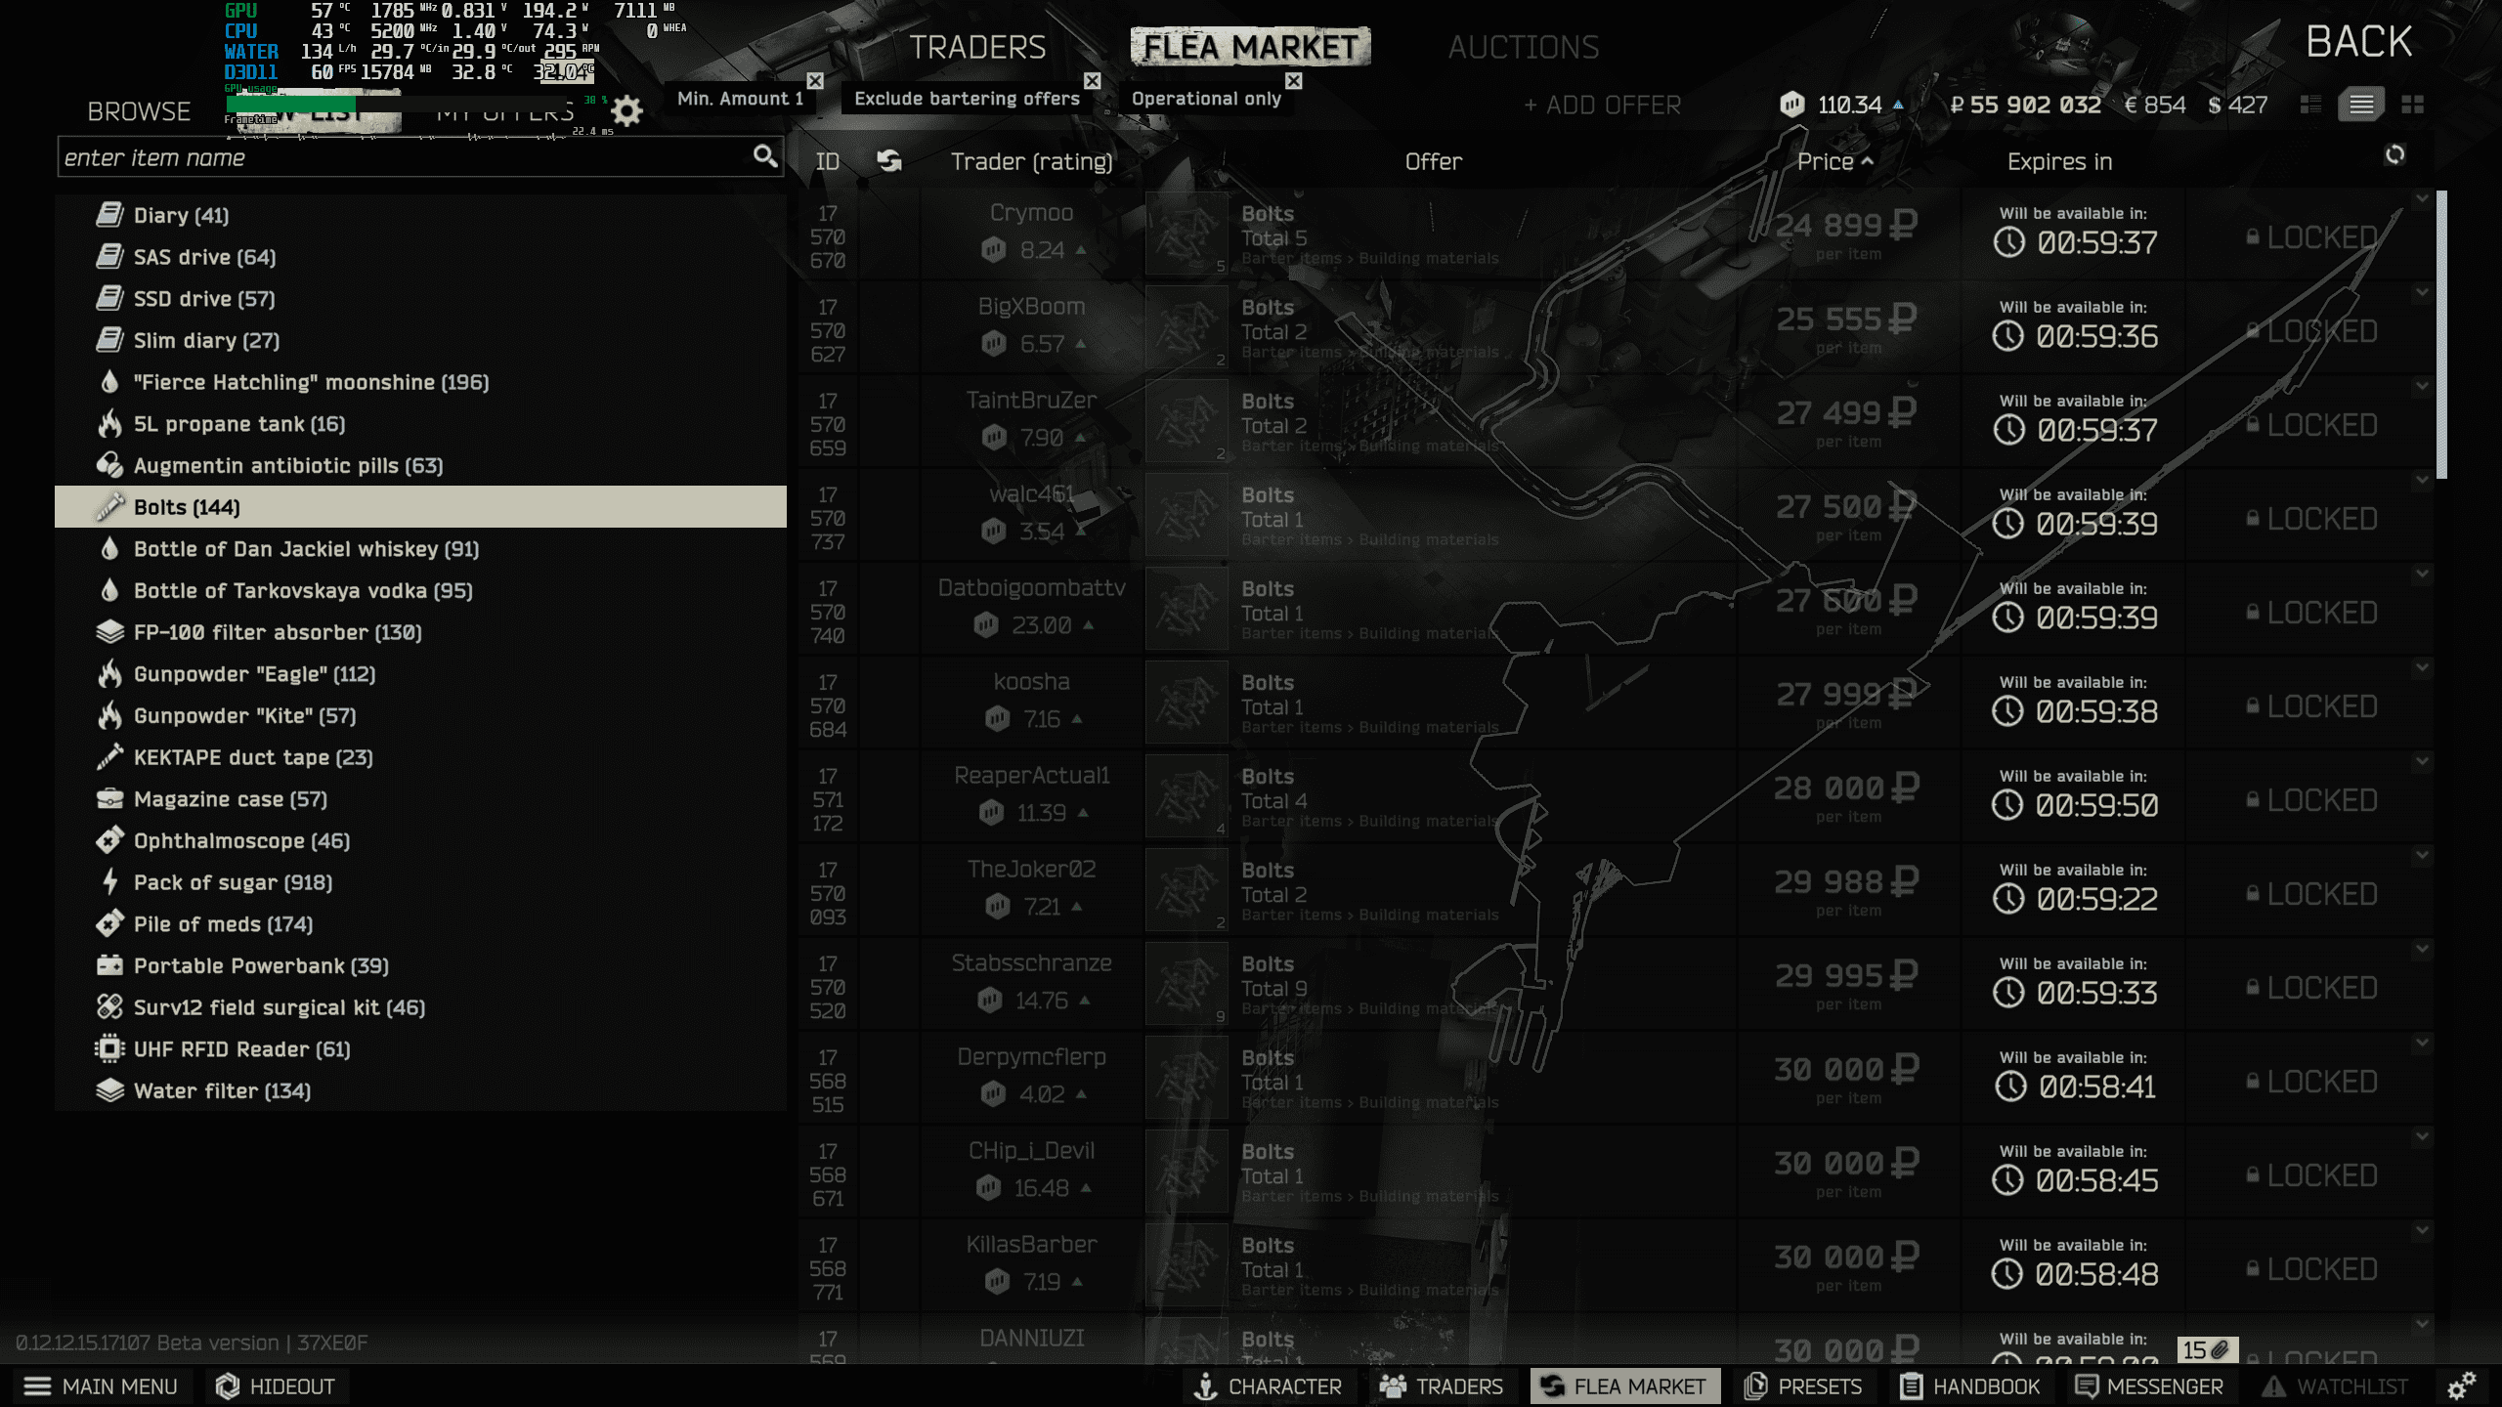Open the MAIN MENU button

click(x=101, y=1386)
